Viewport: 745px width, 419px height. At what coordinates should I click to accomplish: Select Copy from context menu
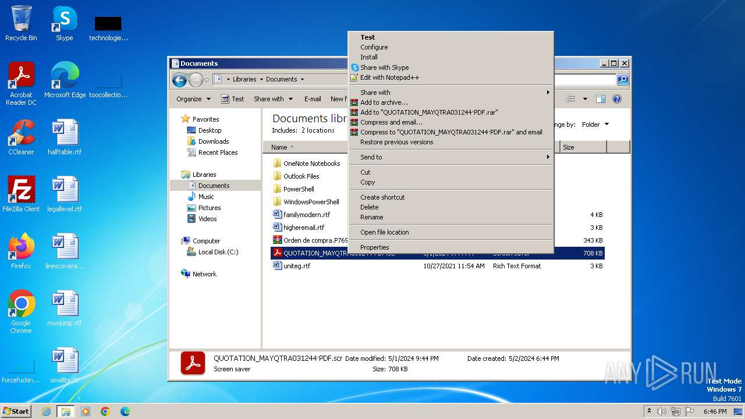pos(450,182)
